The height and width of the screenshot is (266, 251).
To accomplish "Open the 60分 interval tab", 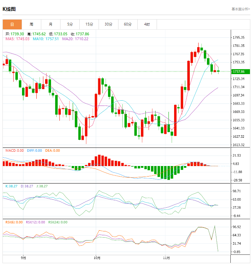I will pos(128,24).
